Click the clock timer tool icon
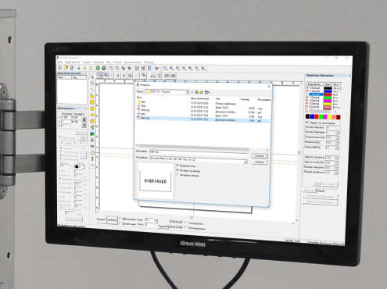The width and height of the screenshot is (387, 289). pyautogui.click(x=92, y=152)
